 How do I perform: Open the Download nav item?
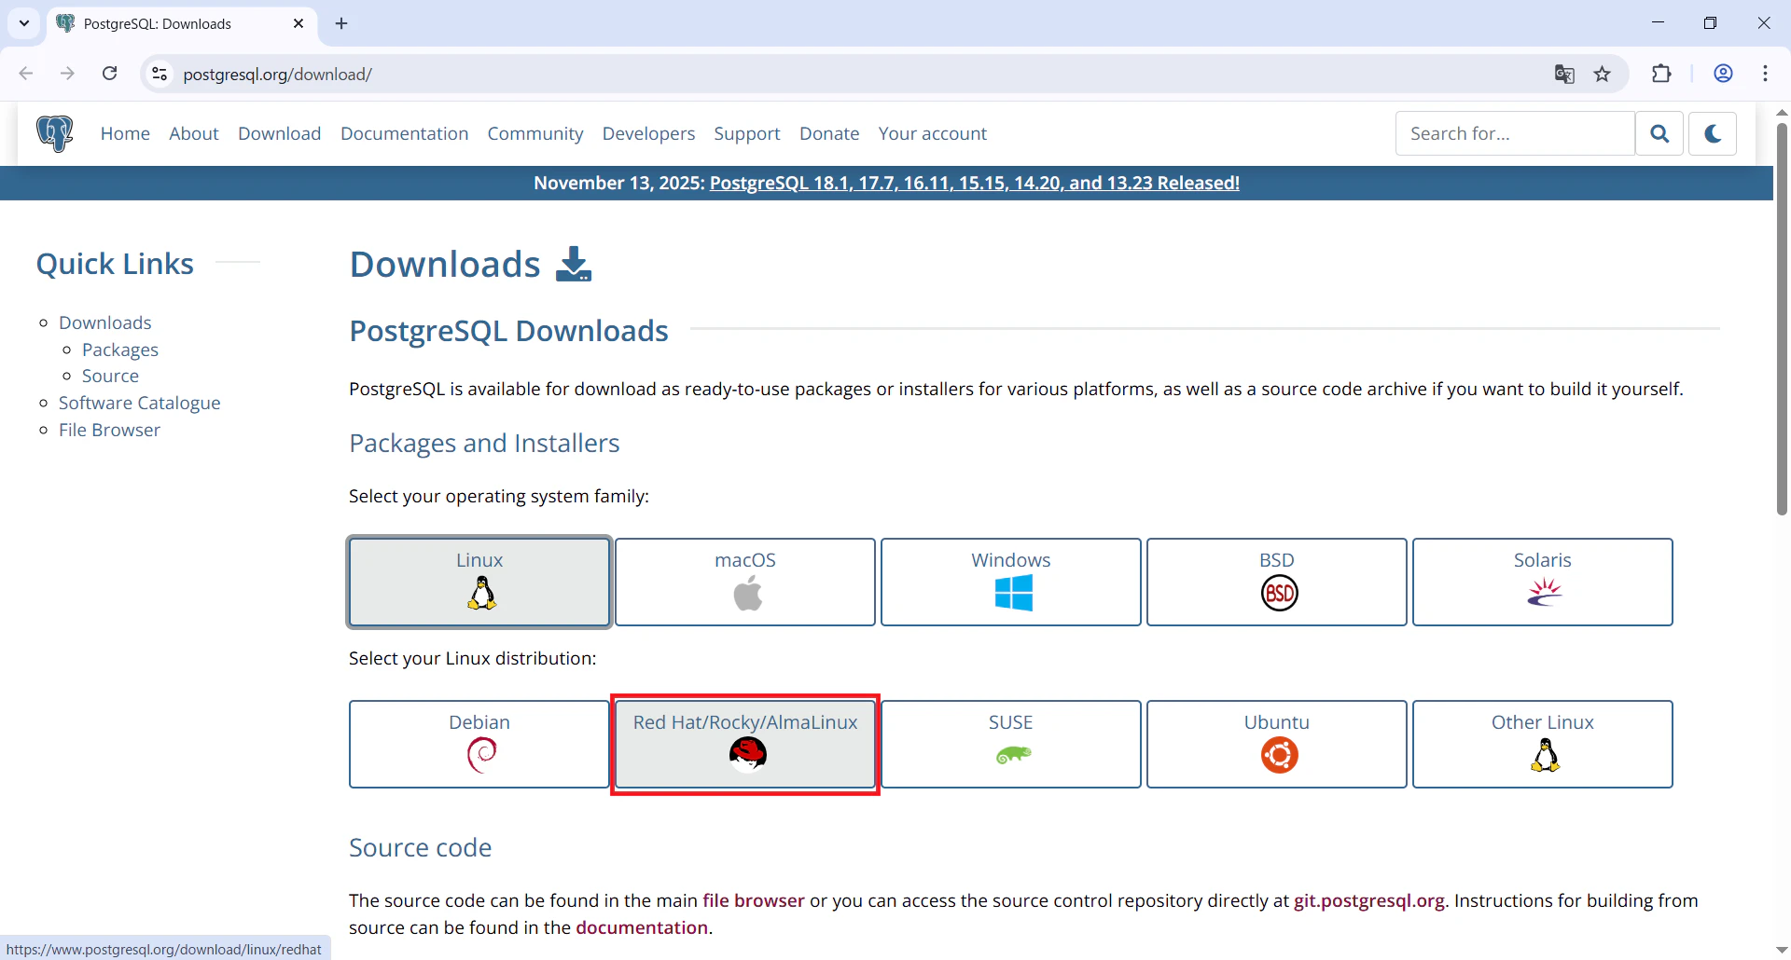click(x=280, y=133)
